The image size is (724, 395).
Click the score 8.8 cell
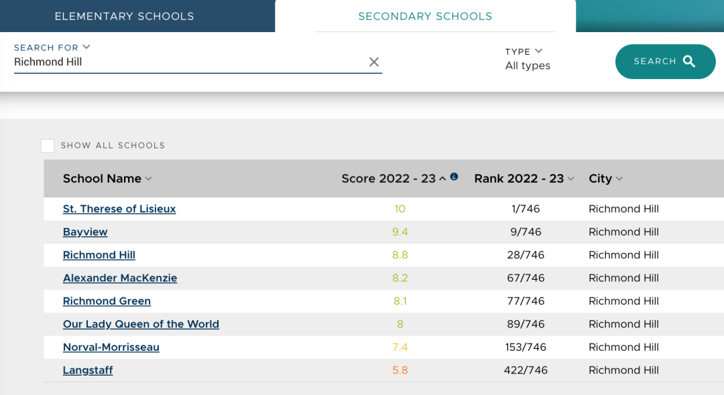(400, 255)
